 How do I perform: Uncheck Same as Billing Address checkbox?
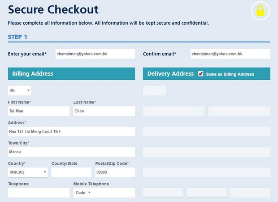pyautogui.click(x=200, y=73)
